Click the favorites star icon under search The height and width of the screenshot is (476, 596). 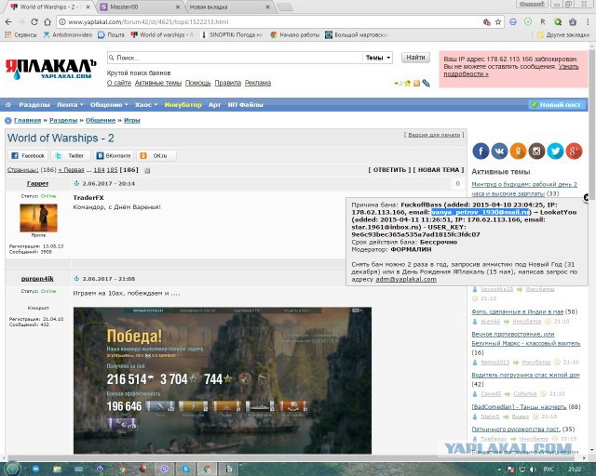click(408, 83)
